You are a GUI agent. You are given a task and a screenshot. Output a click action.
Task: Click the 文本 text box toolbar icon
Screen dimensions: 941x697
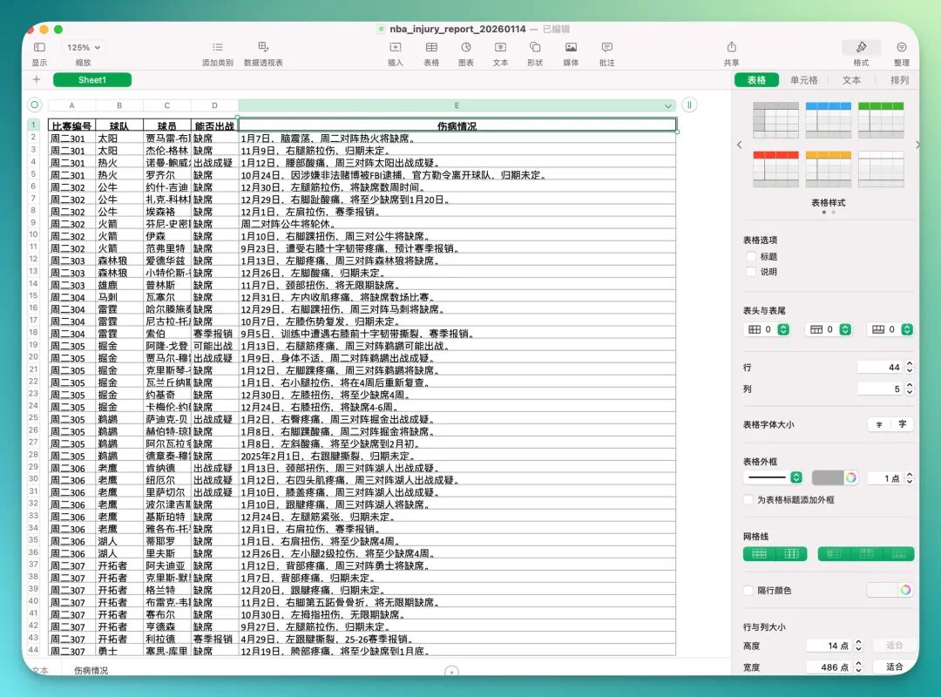[500, 47]
